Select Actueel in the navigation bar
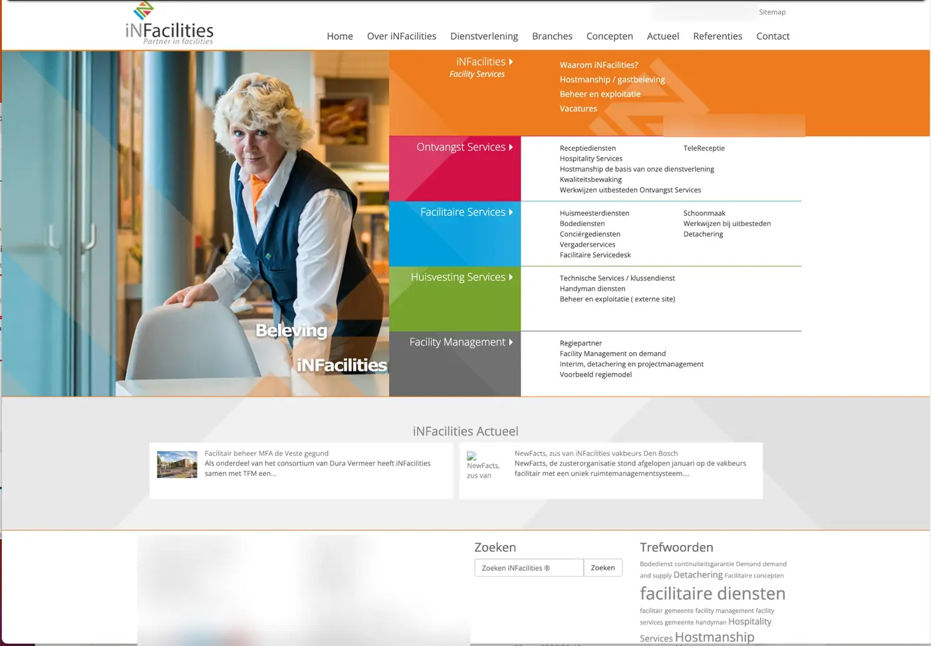This screenshot has width=931, height=646. pos(663,37)
